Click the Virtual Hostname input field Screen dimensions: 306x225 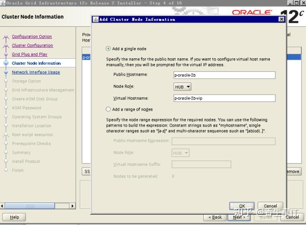point(224,98)
